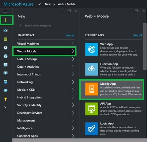Viewport: 147px width, 142px height.
Task: Select the Logic App rocket icon
Action: [x=92, y=129]
